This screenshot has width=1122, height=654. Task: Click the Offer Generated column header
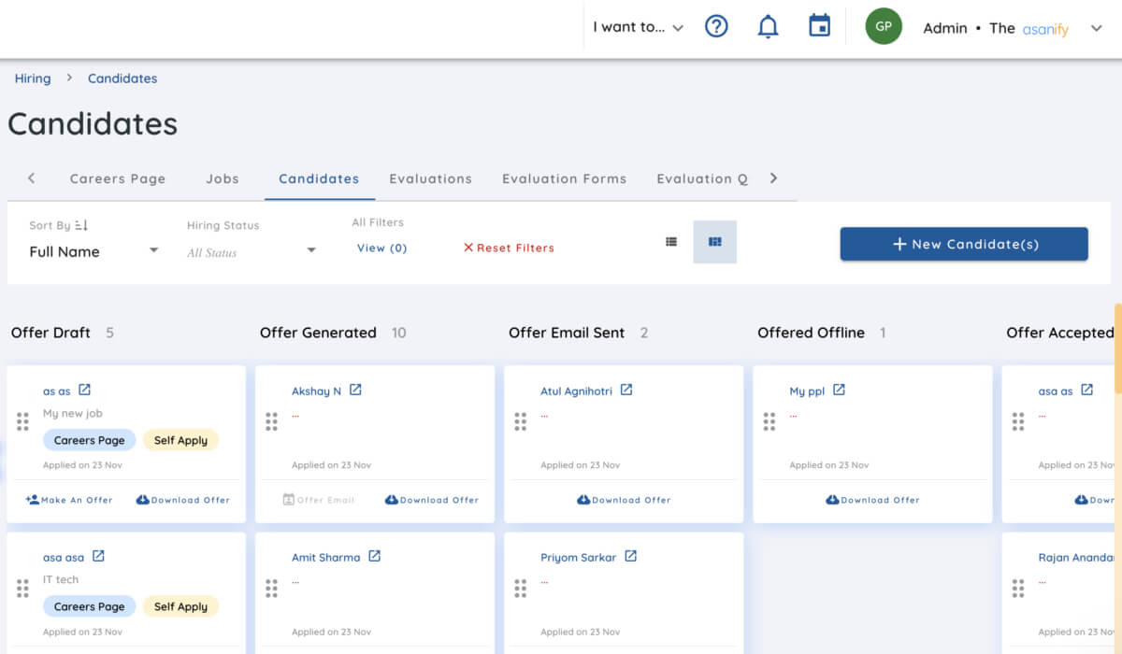click(318, 333)
